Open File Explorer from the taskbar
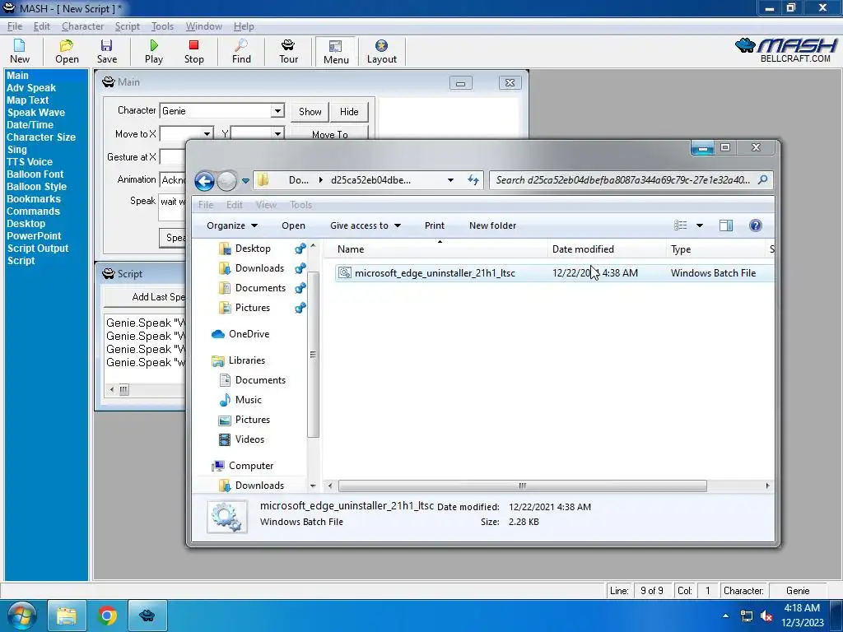This screenshot has width=843, height=632. (67, 616)
